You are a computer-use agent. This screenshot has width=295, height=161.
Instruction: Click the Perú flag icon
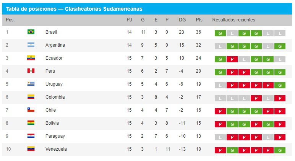(31, 71)
